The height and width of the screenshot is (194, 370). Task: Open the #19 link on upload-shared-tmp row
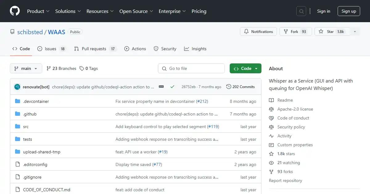click(x=163, y=152)
